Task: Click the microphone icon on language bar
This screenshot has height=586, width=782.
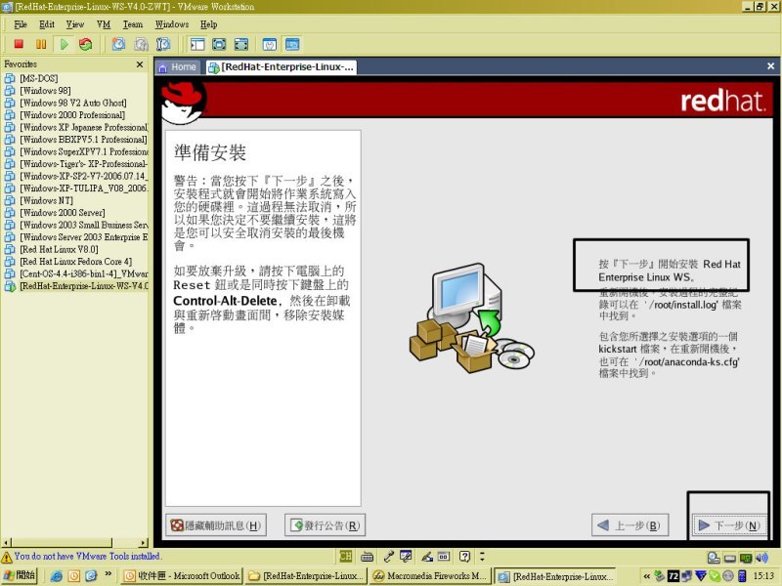Action: click(x=389, y=556)
